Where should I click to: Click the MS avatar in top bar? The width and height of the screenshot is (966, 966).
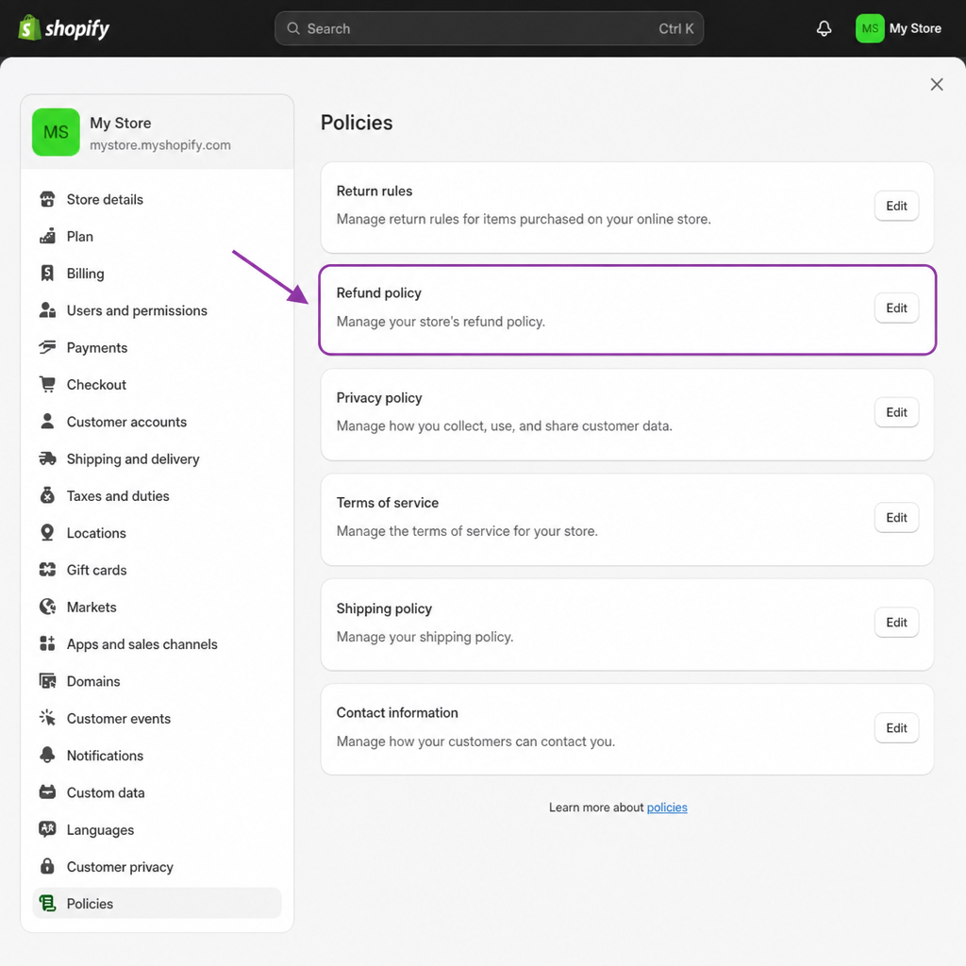[x=869, y=28]
